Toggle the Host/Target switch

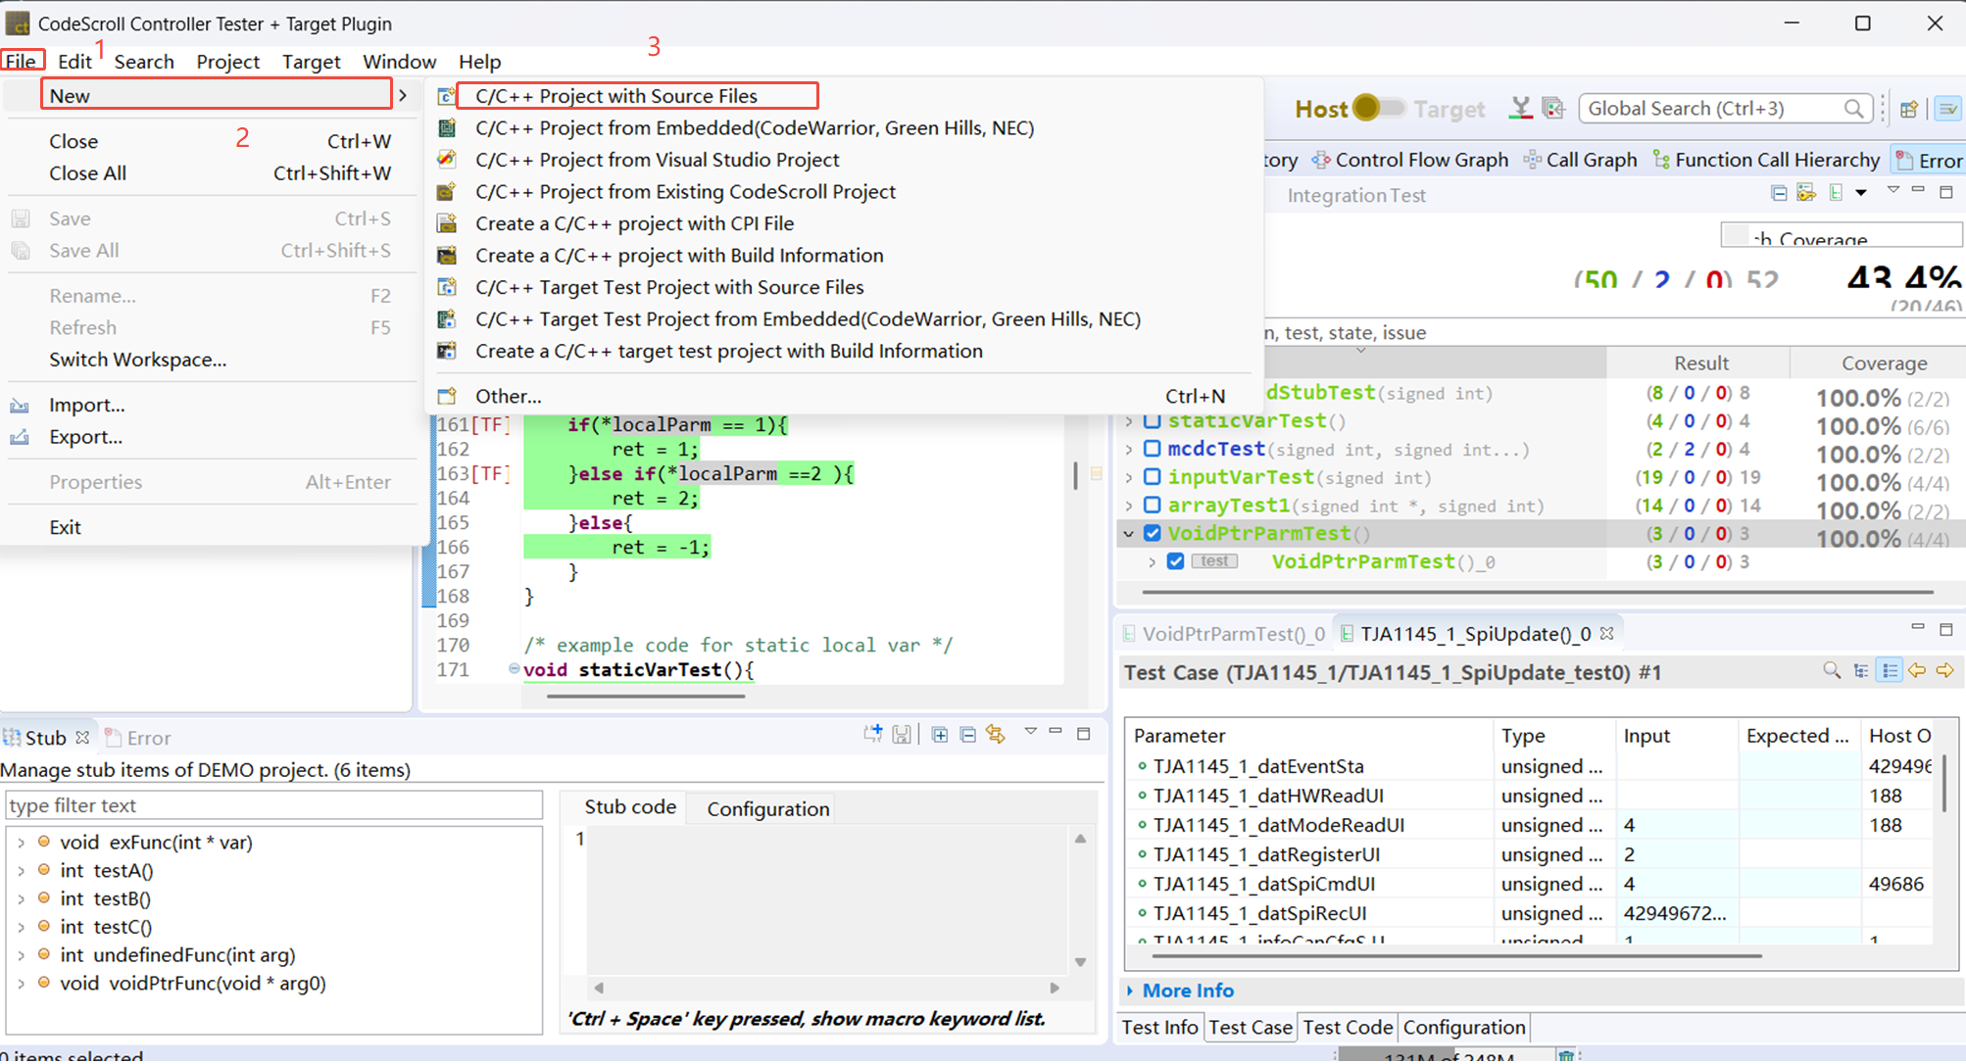coord(1378,108)
